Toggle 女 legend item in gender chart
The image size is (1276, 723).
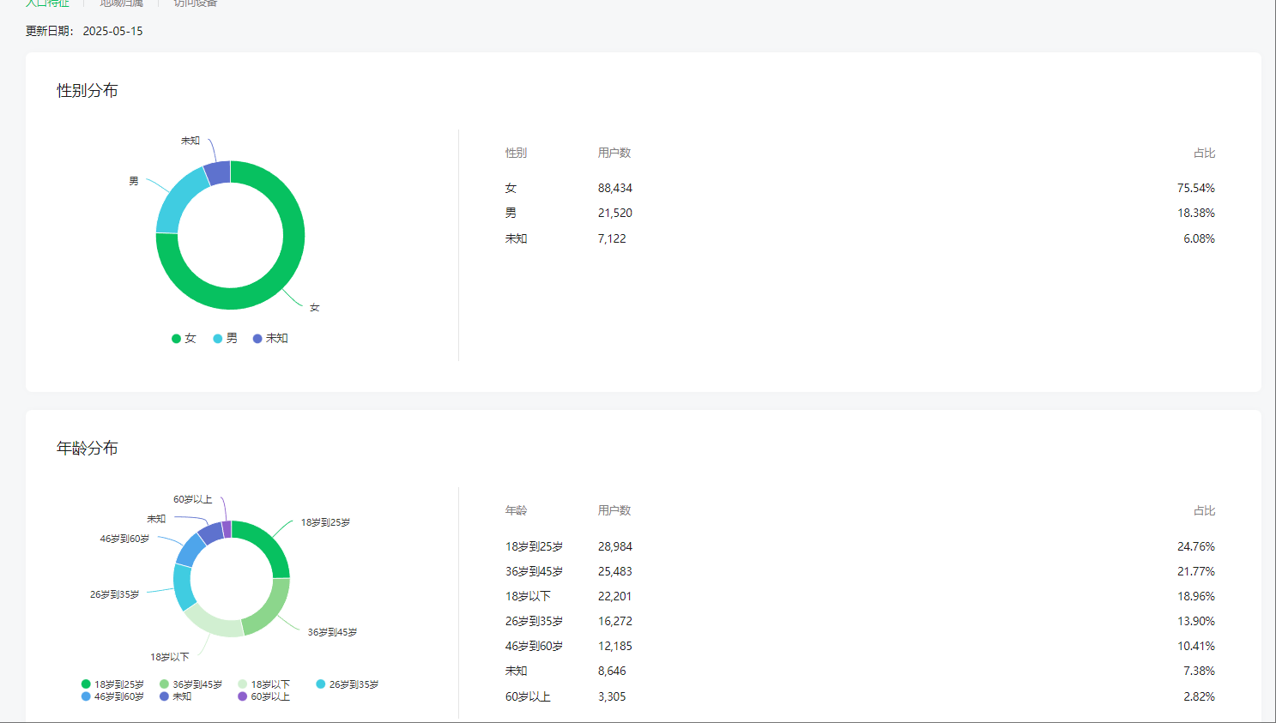tap(184, 339)
